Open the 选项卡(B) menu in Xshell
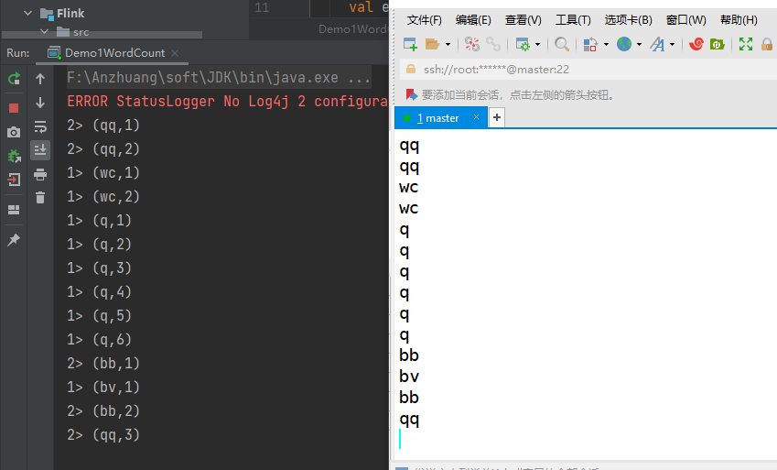777x470 pixels. pyautogui.click(x=628, y=20)
